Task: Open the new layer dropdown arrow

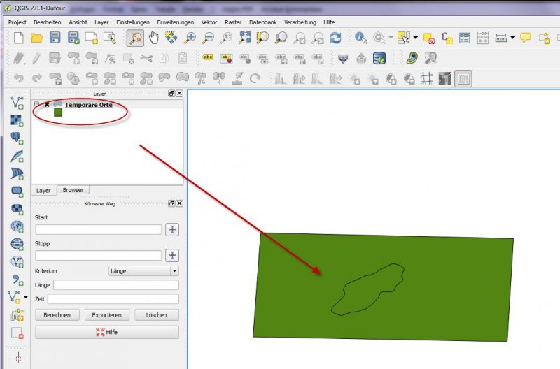Action: [x=26, y=296]
